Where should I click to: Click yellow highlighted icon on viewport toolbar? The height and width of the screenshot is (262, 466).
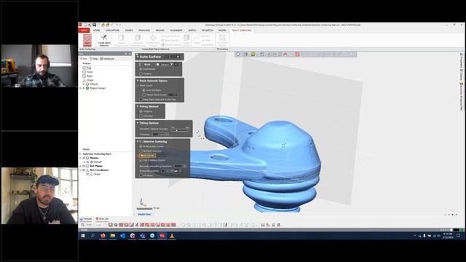pos(253,55)
